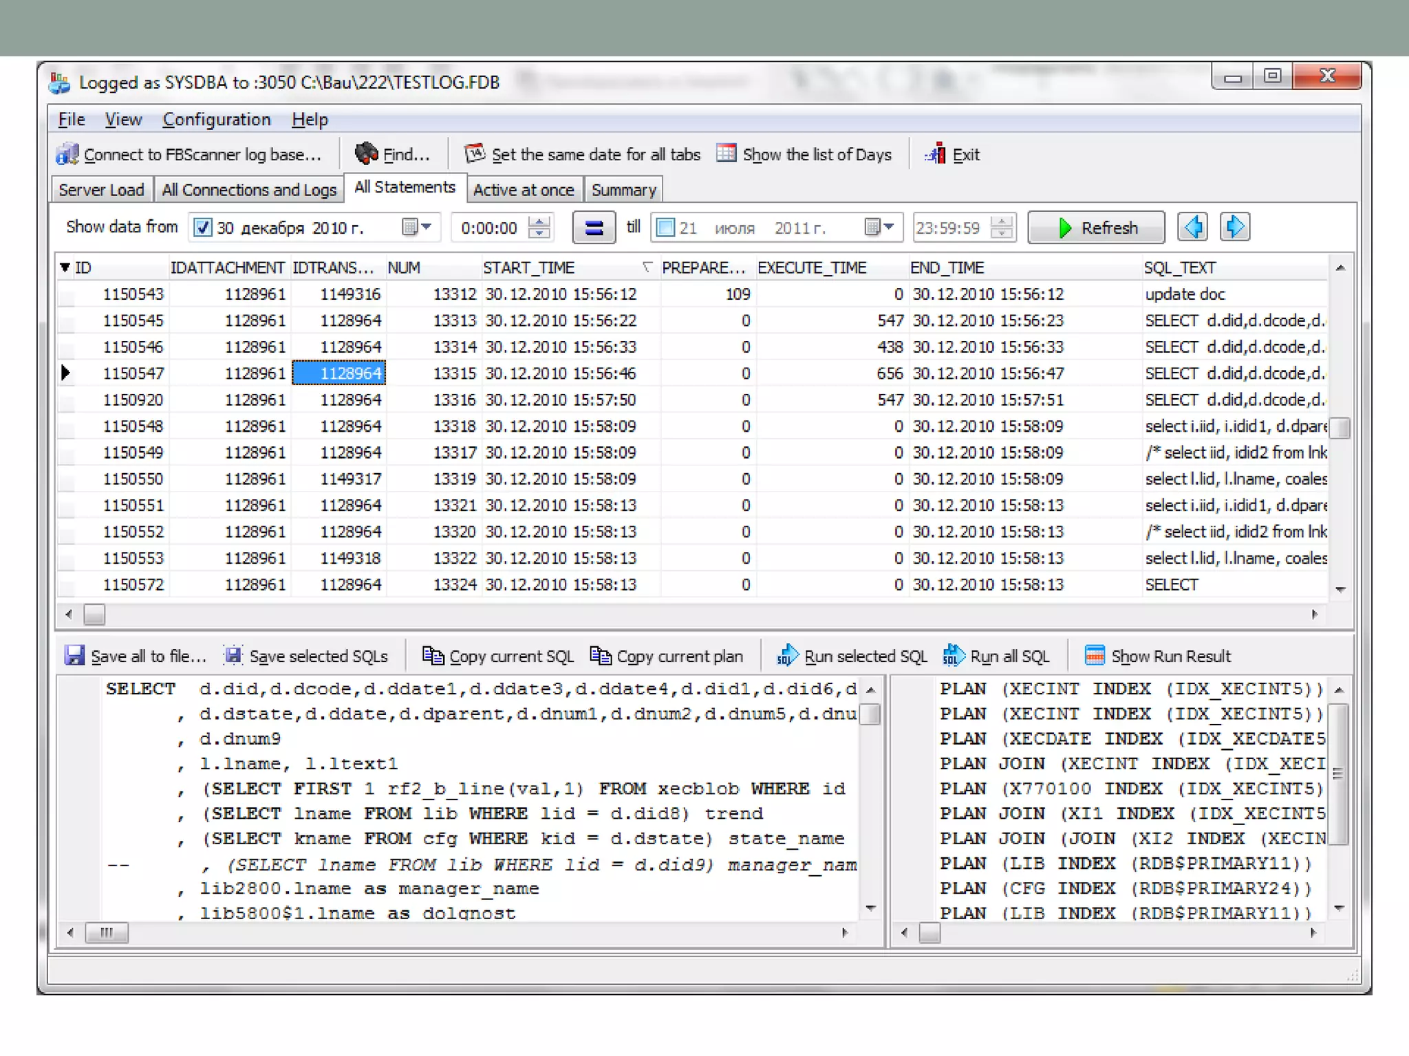This screenshot has width=1409, height=1056.
Task: Click SQL pane horizontal scrollbar thumb
Action: coord(107,933)
